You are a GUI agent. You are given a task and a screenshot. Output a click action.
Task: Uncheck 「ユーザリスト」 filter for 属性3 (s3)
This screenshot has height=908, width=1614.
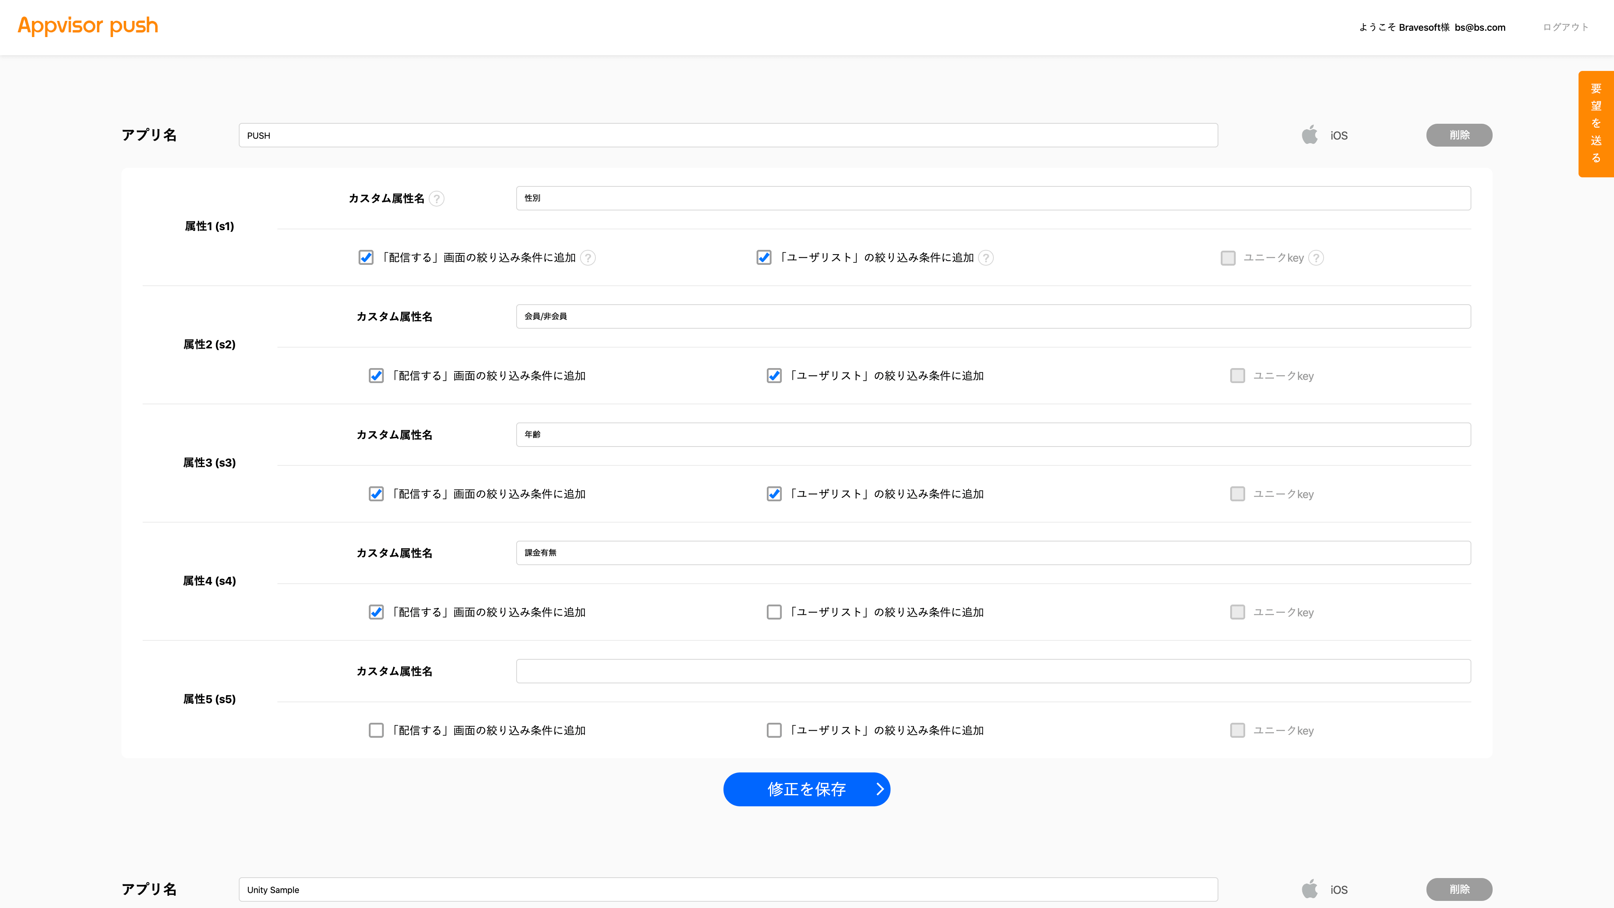(774, 494)
